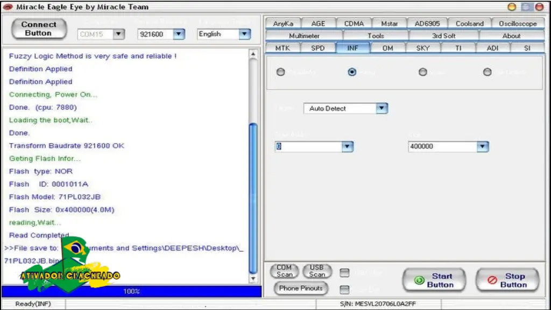Open the About tab

click(x=511, y=36)
